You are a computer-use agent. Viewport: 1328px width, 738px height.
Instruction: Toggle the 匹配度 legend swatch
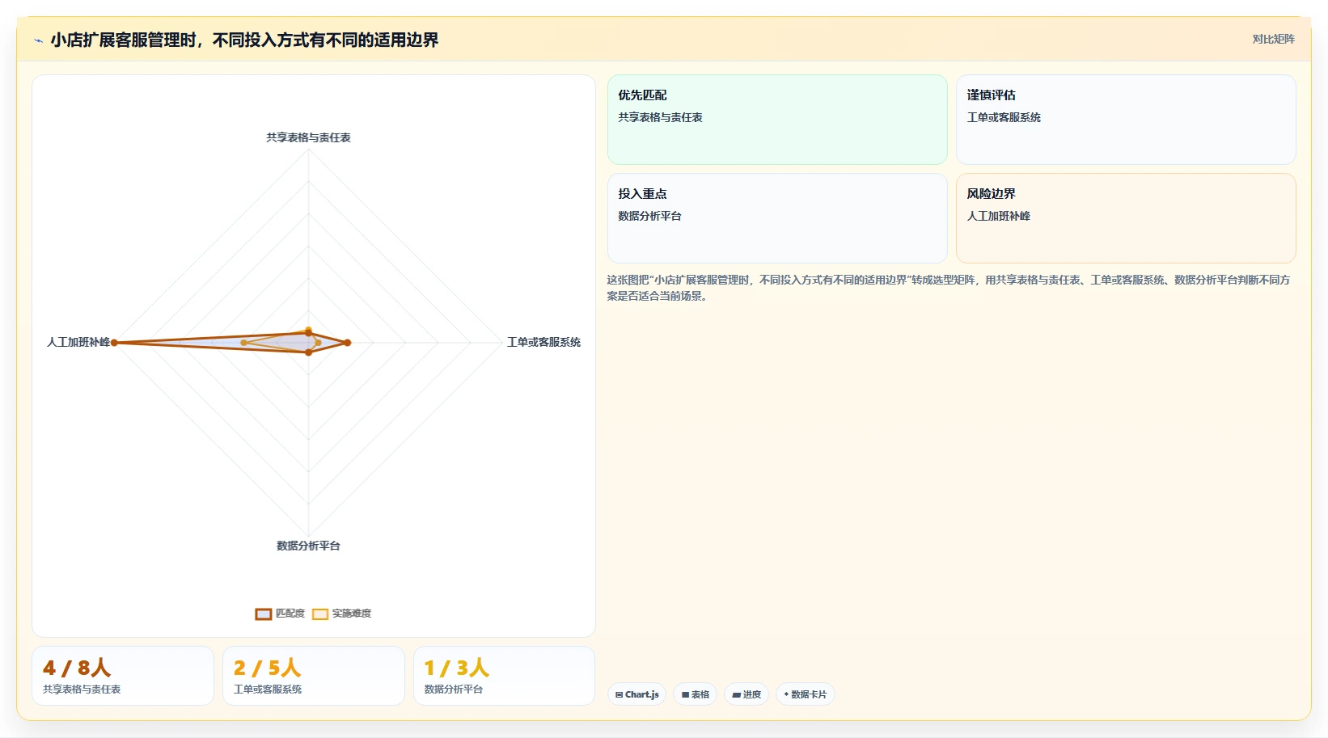point(264,614)
